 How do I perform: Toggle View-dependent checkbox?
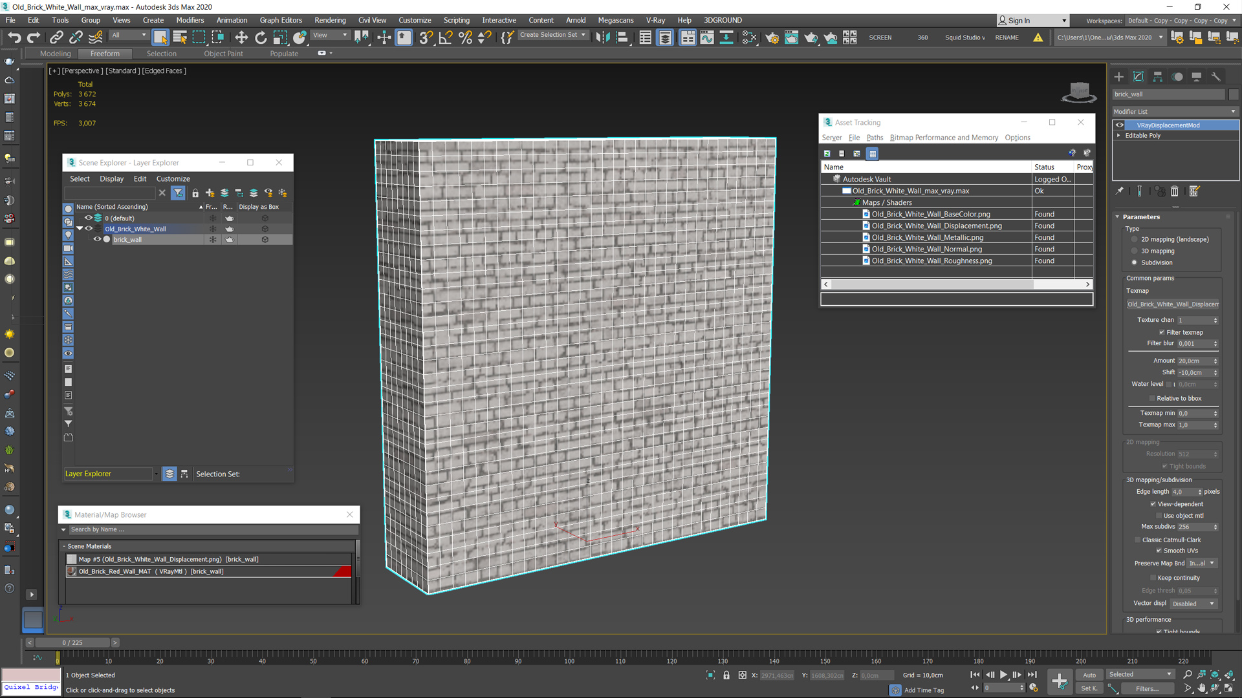[1153, 504]
